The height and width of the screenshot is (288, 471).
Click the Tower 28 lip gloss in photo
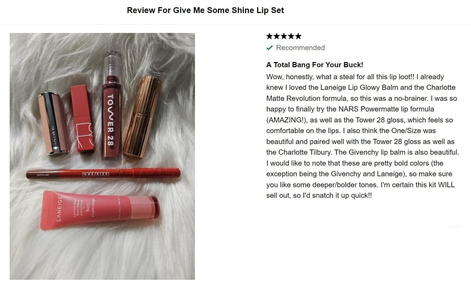coord(112,106)
